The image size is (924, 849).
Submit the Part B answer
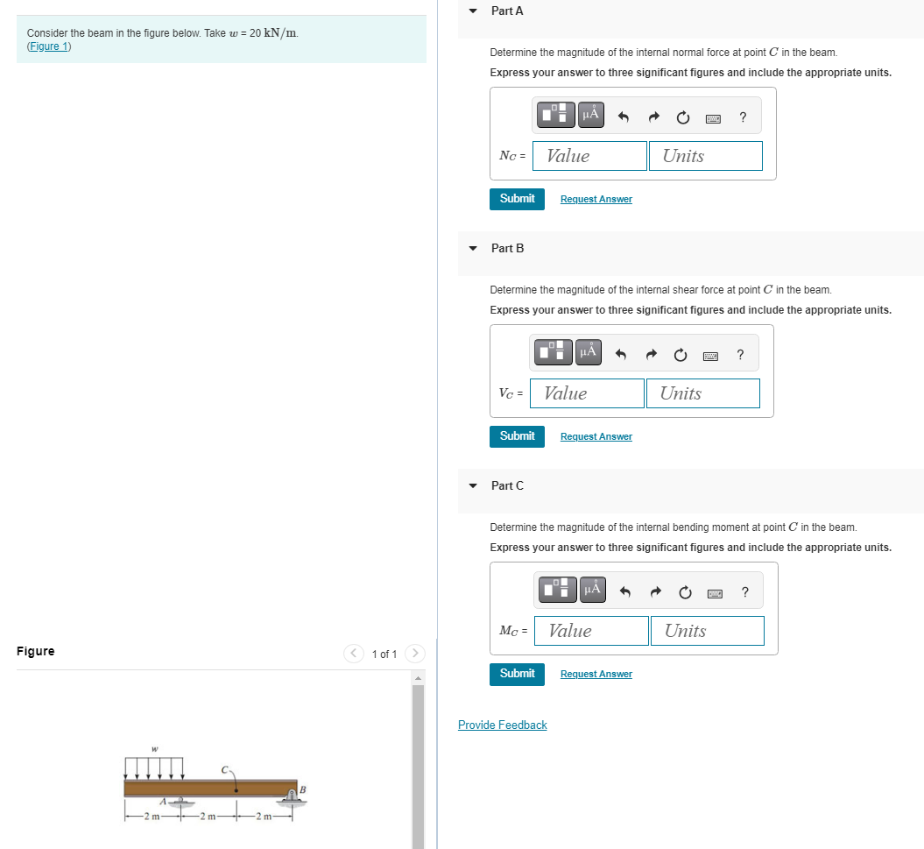click(517, 437)
